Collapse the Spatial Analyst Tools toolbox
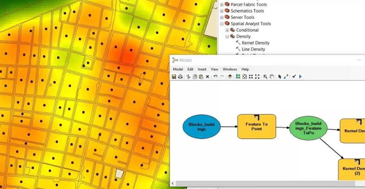Image resolution: width=365 pixels, height=189 pixels. pyautogui.click(x=222, y=24)
